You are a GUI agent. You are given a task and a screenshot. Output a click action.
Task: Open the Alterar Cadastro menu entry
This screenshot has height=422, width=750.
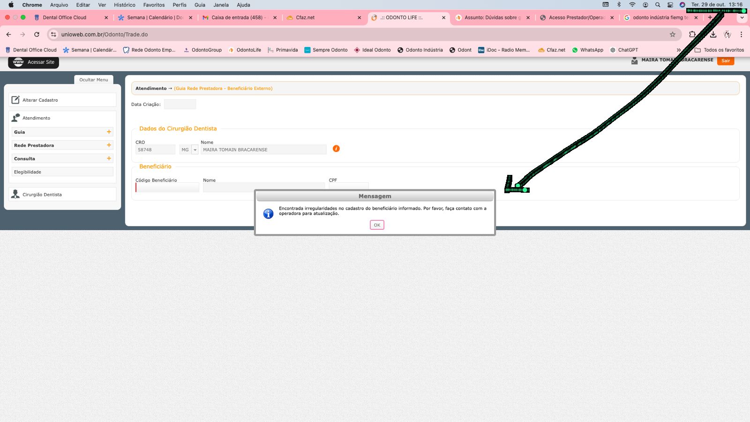click(x=62, y=100)
